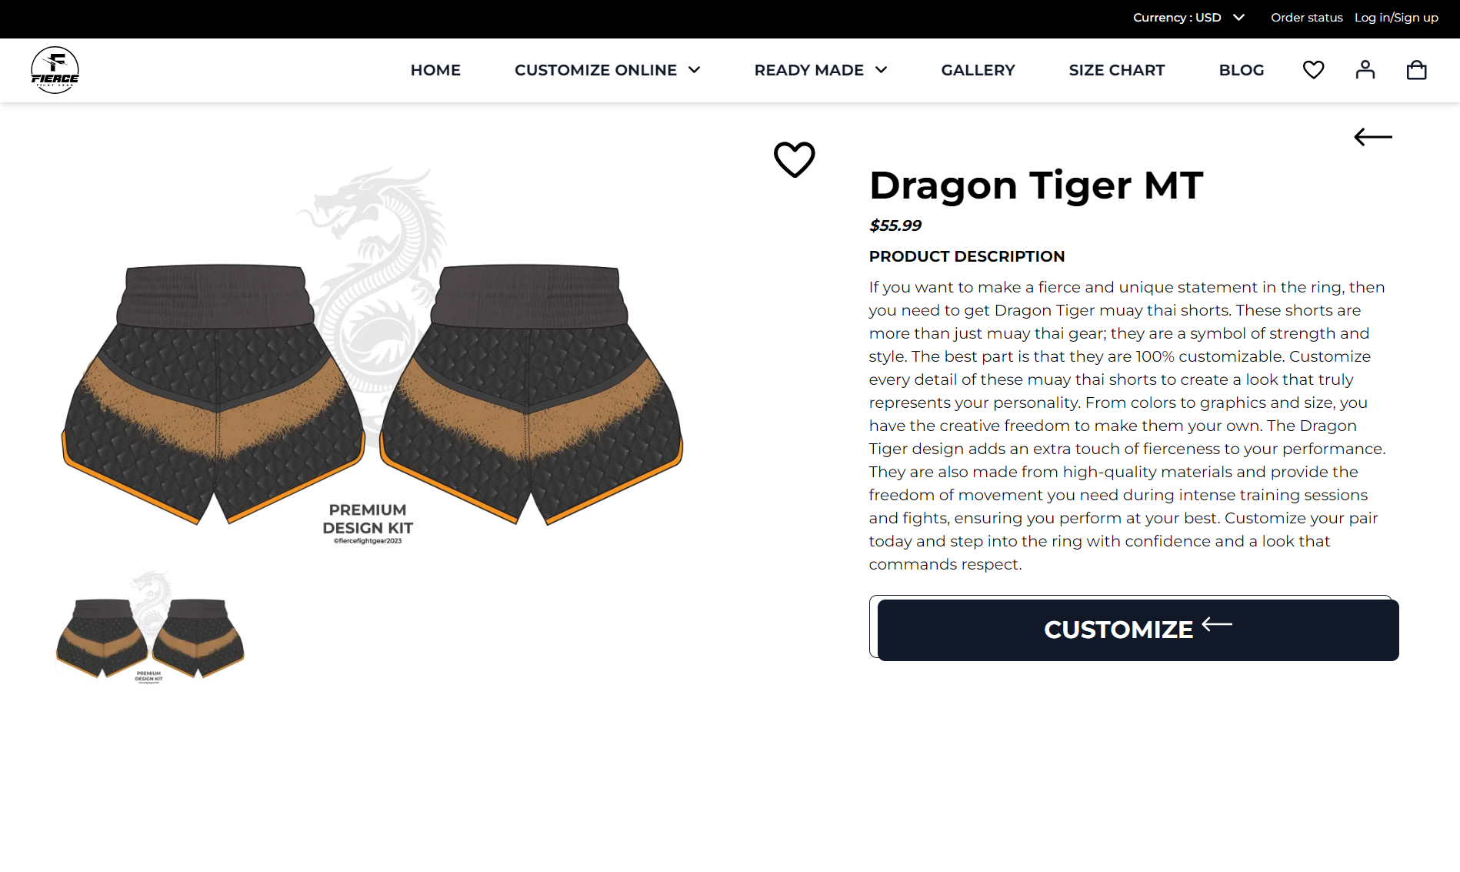1460x872 pixels.
Task: Open the shopping bag cart icon
Action: tap(1416, 70)
